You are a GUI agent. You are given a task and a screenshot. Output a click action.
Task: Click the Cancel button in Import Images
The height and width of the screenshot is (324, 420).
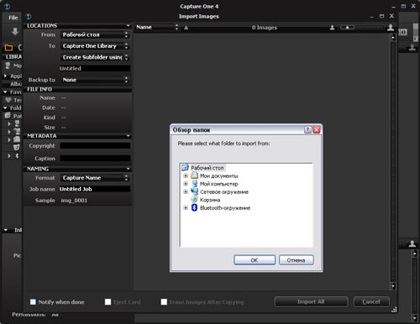coord(371,301)
